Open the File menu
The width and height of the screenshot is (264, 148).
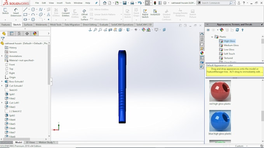(x=37, y=3)
